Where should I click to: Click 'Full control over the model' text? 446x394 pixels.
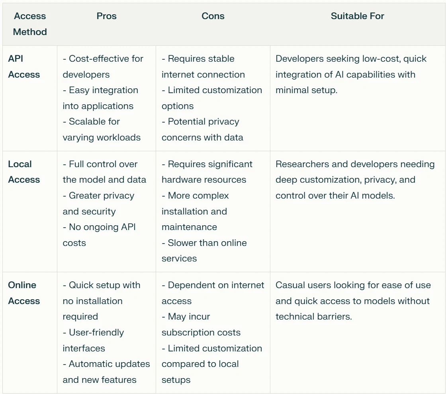[x=104, y=172]
